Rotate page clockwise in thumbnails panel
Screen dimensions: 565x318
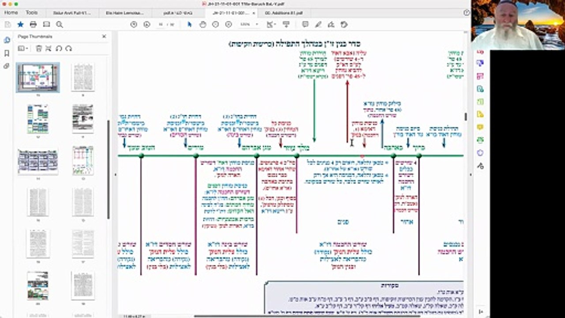point(68,49)
